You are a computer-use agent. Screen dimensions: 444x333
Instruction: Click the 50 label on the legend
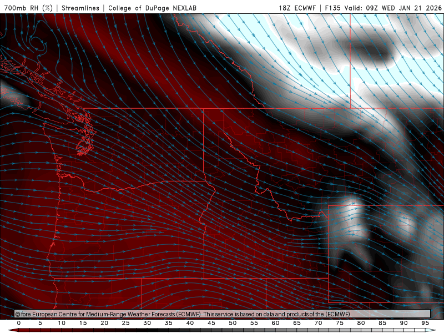coord(233,323)
